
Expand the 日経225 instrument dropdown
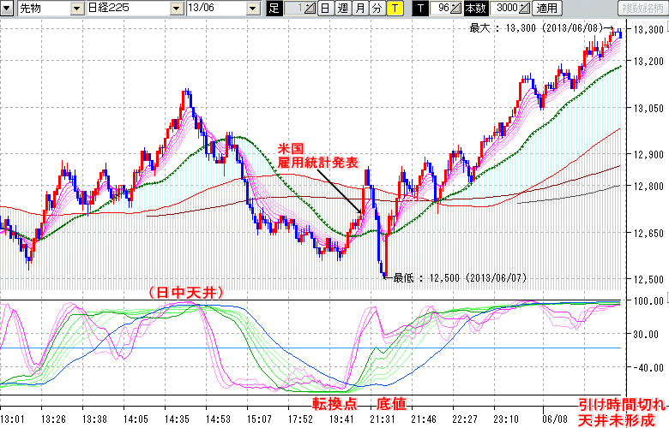click(174, 9)
